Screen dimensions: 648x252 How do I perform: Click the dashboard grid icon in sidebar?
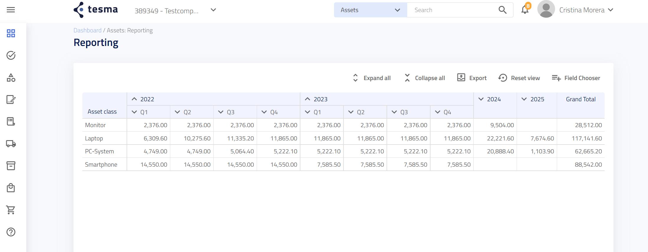click(x=11, y=33)
